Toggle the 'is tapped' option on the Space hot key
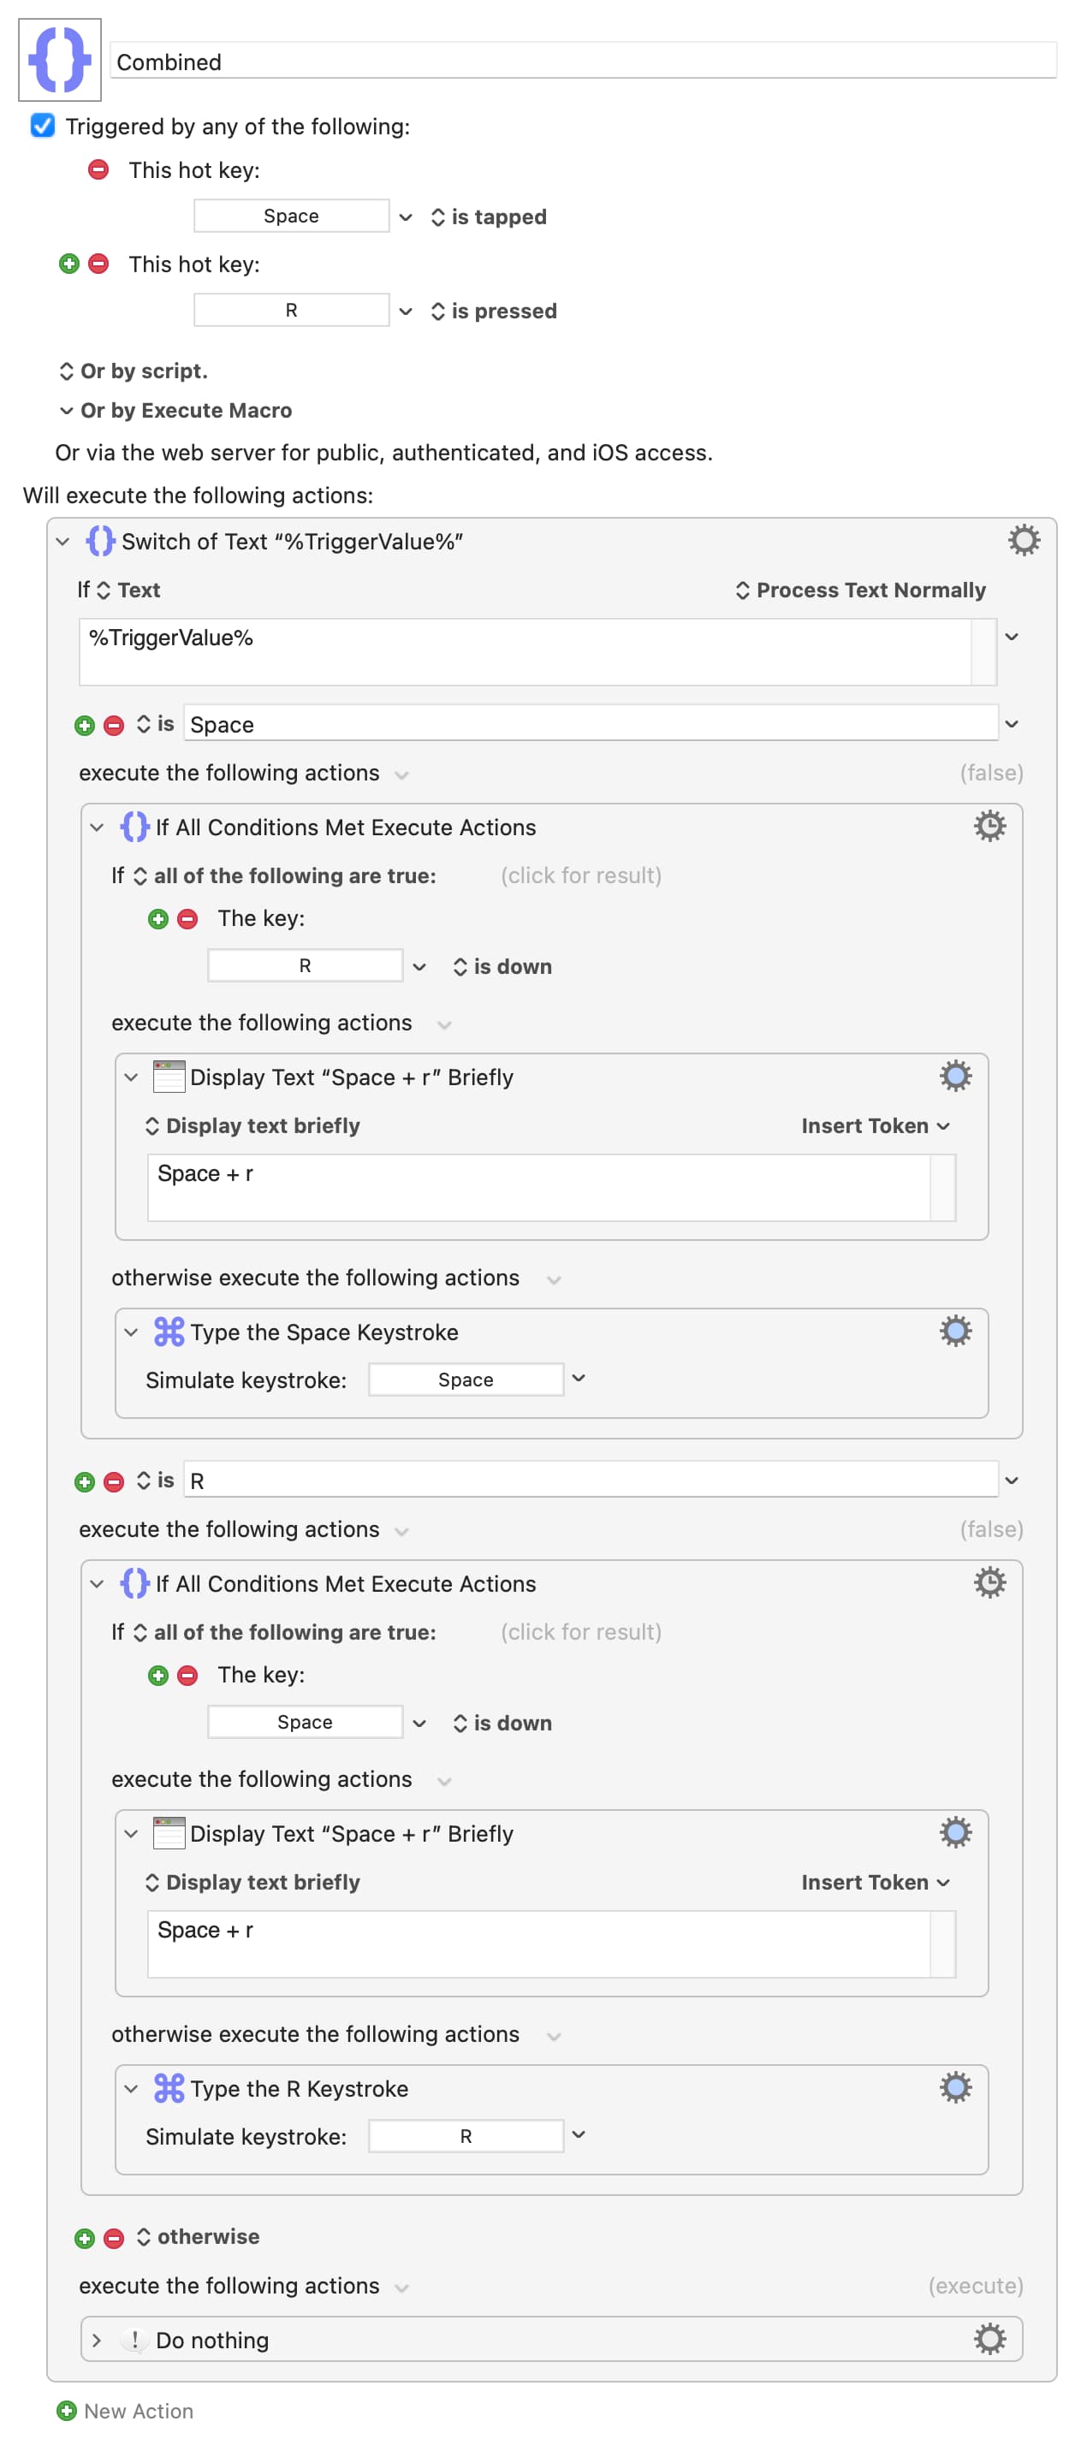The width and height of the screenshot is (1075, 2439). [489, 217]
